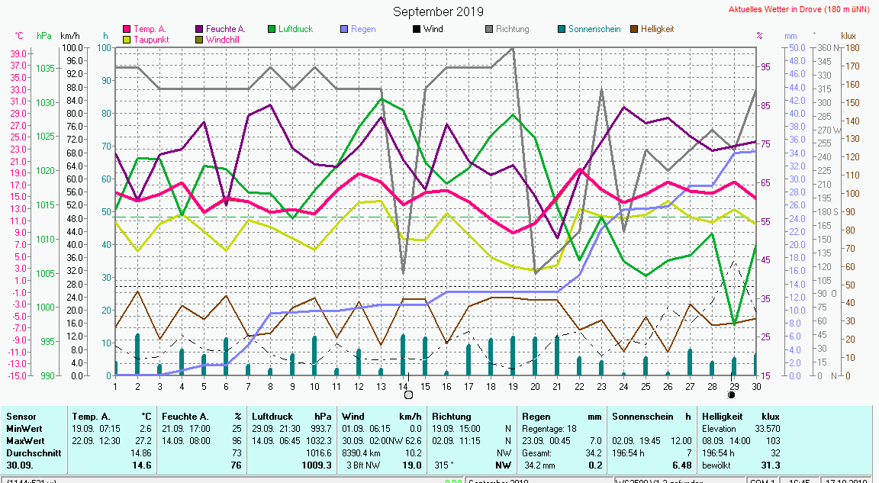The height and width of the screenshot is (483, 879).
Task: Click the green Luftdruck legend square
Action: pyautogui.click(x=272, y=29)
